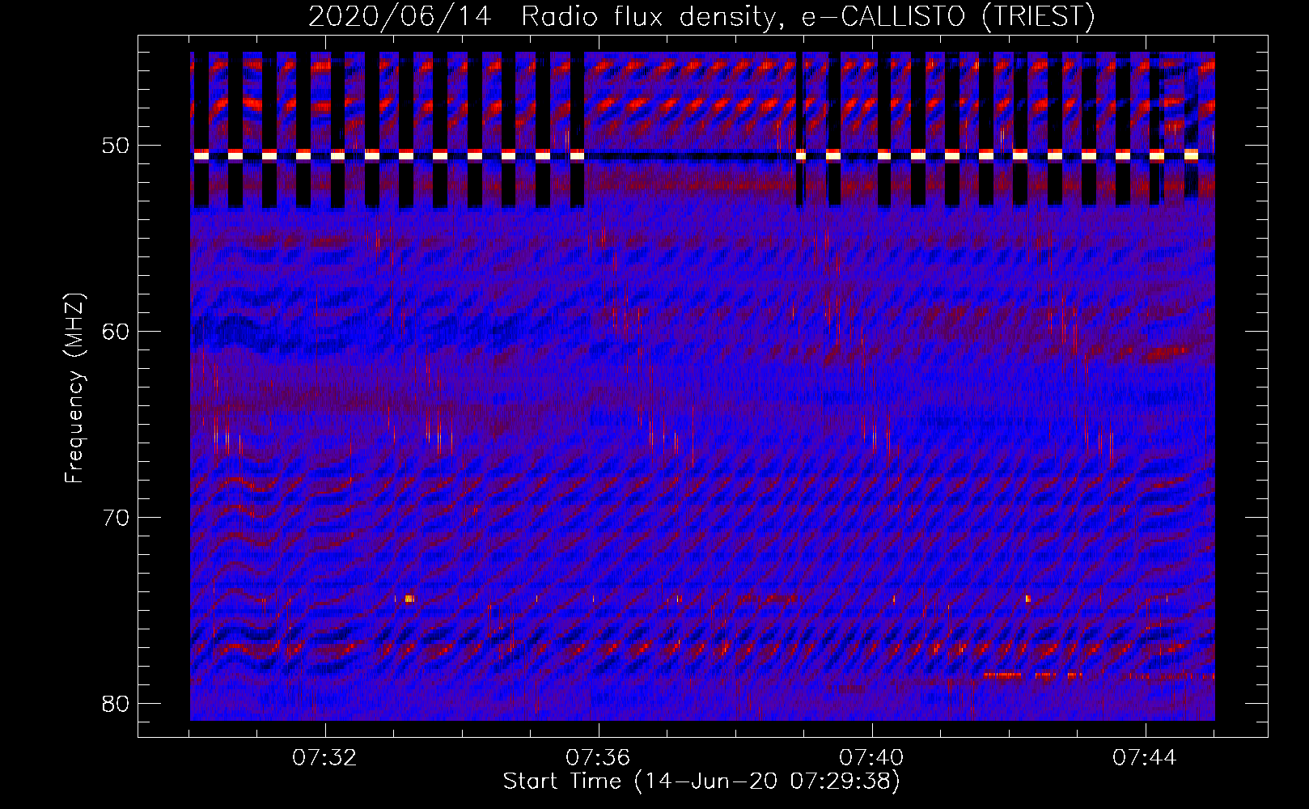Viewport: 1309px width, 809px height.
Task: Click the Frequency (MHZ) axis label
Action: tap(74, 388)
